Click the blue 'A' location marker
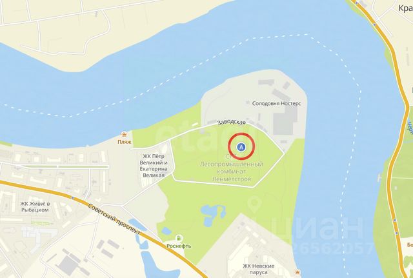The width and height of the screenshot is (413, 278). tap(241, 147)
